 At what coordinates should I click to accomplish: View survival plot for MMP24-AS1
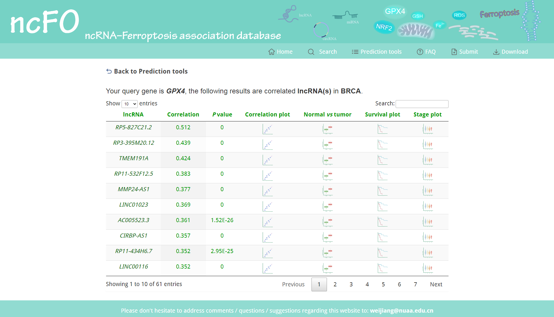[x=382, y=191]
